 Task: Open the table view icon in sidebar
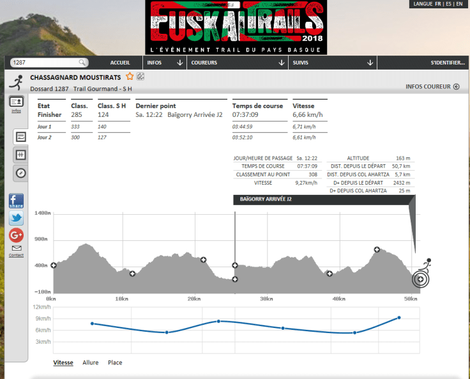pos(20,155)
